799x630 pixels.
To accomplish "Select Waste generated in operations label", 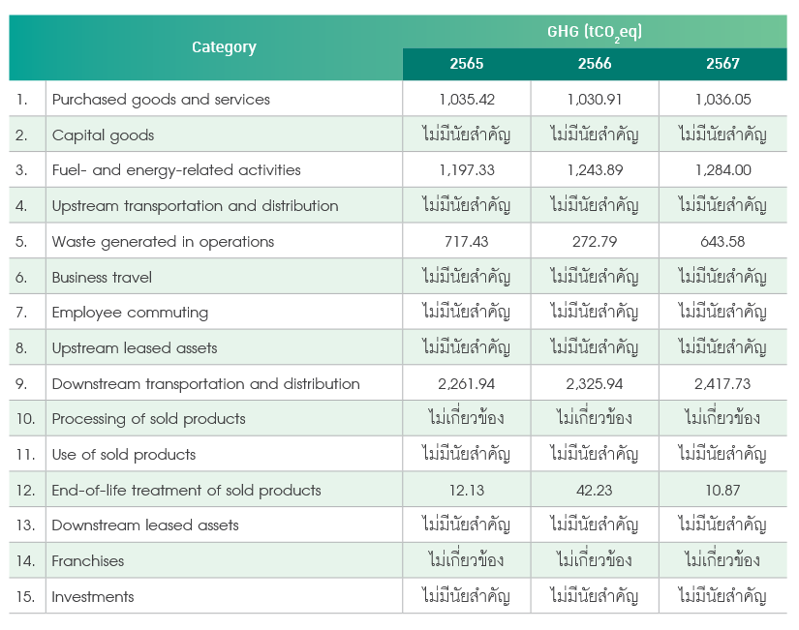I will tap(163, 242).
